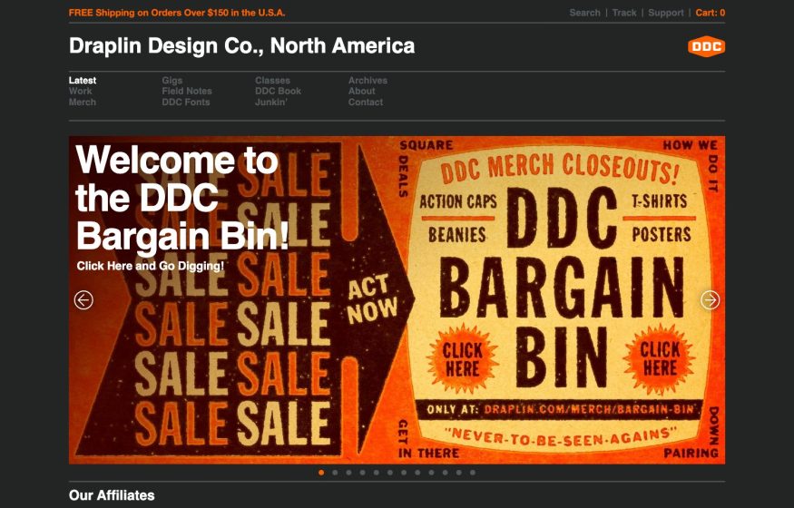
Task: Select the fourth carousel dot
Action: coord(362,473)
